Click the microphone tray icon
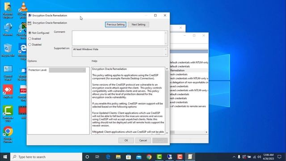 pos(239,157)
